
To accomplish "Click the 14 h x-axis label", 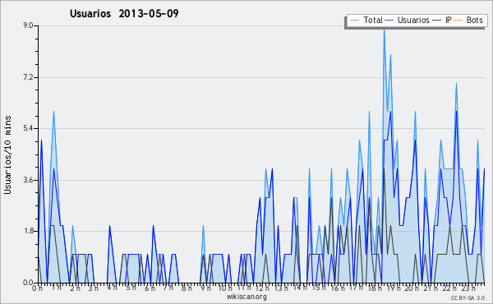I will point(299,288).
